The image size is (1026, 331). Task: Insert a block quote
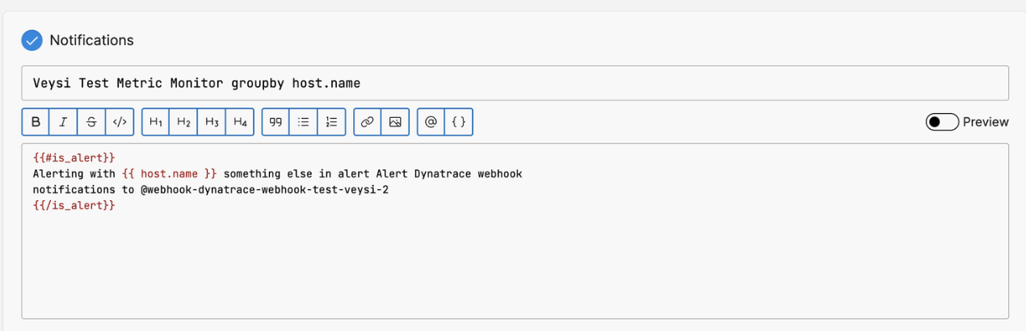point(276,122)
